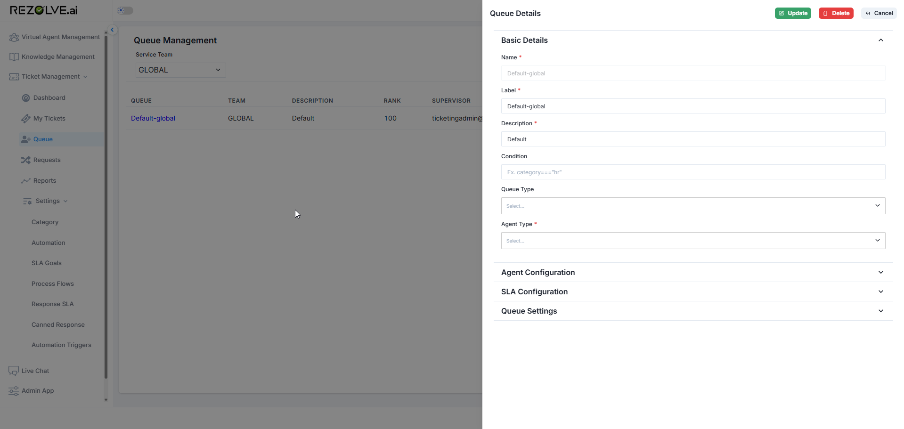The image size is (904, 429).
Task: Open Category settings
Action: click(45, 222)
